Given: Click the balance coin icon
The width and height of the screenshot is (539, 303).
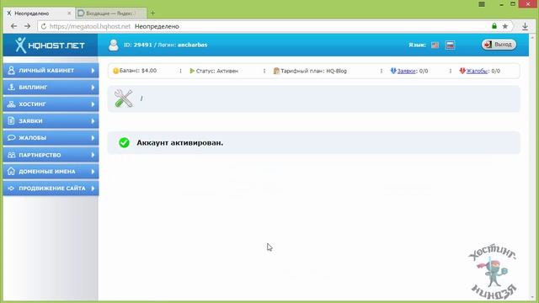Looking at the screenshot, I should click(115, 71).
